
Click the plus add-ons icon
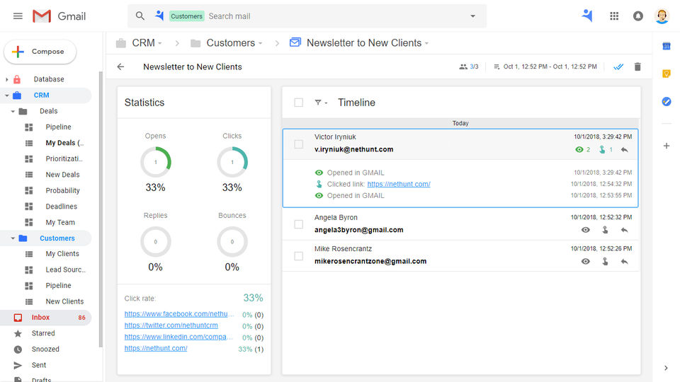(667, 146)
